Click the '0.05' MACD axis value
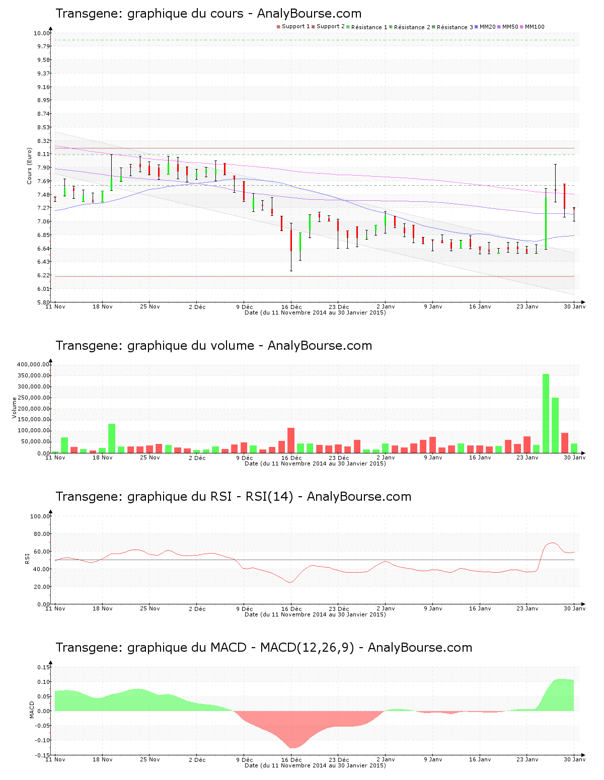This screenshot has width=604, height=780. point(43,696)
